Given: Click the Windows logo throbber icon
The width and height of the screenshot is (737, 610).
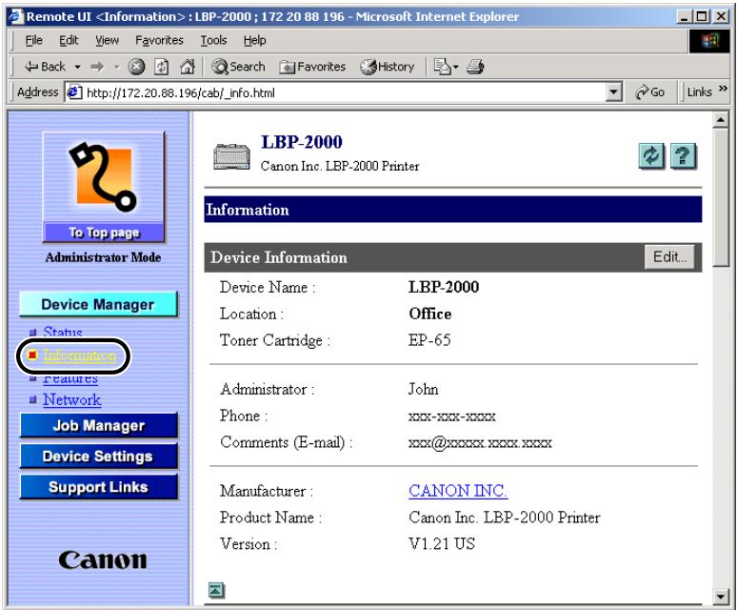Looking at the screenshot, I should (x=709, y=41).
